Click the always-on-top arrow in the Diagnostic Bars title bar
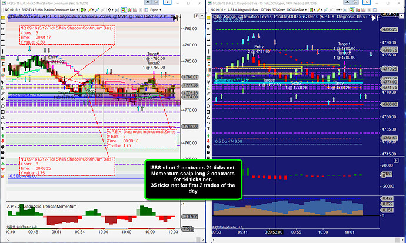This screenshot has height=243, width=406. [x=347, y=2]
